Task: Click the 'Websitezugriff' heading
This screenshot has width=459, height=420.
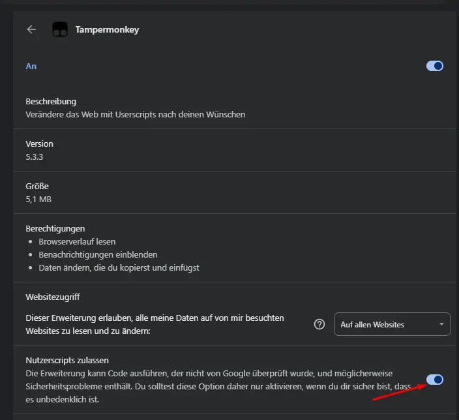Action: point(53,297)
